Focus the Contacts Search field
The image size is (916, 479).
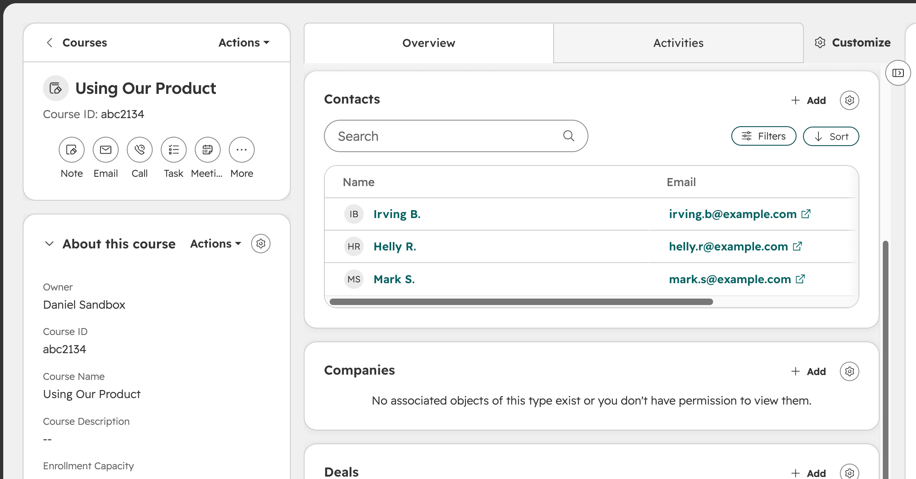point(456,136)
